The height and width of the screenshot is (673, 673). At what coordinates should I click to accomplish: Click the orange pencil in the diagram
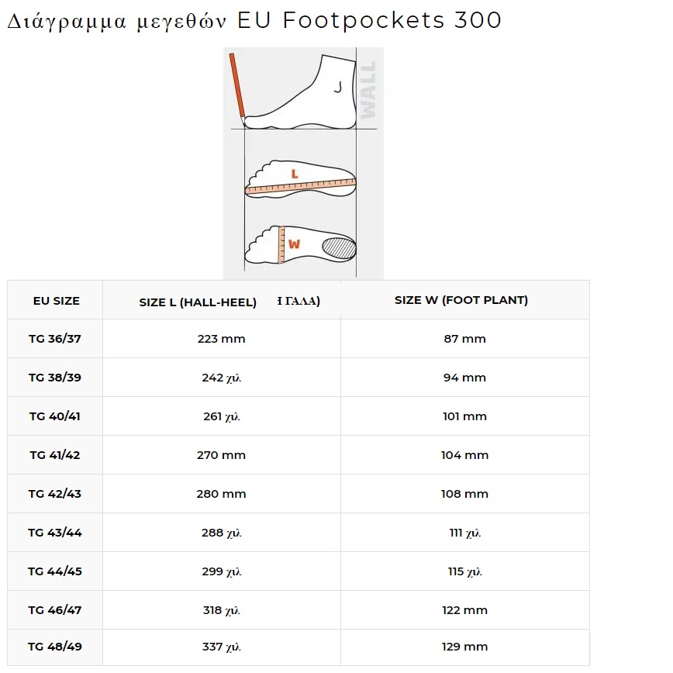click(236, 85)
